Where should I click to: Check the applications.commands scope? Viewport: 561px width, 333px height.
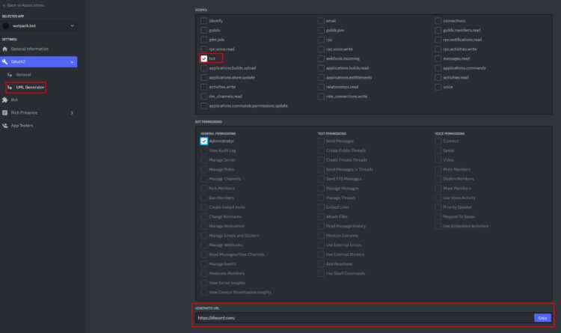[x=438, y=68]
